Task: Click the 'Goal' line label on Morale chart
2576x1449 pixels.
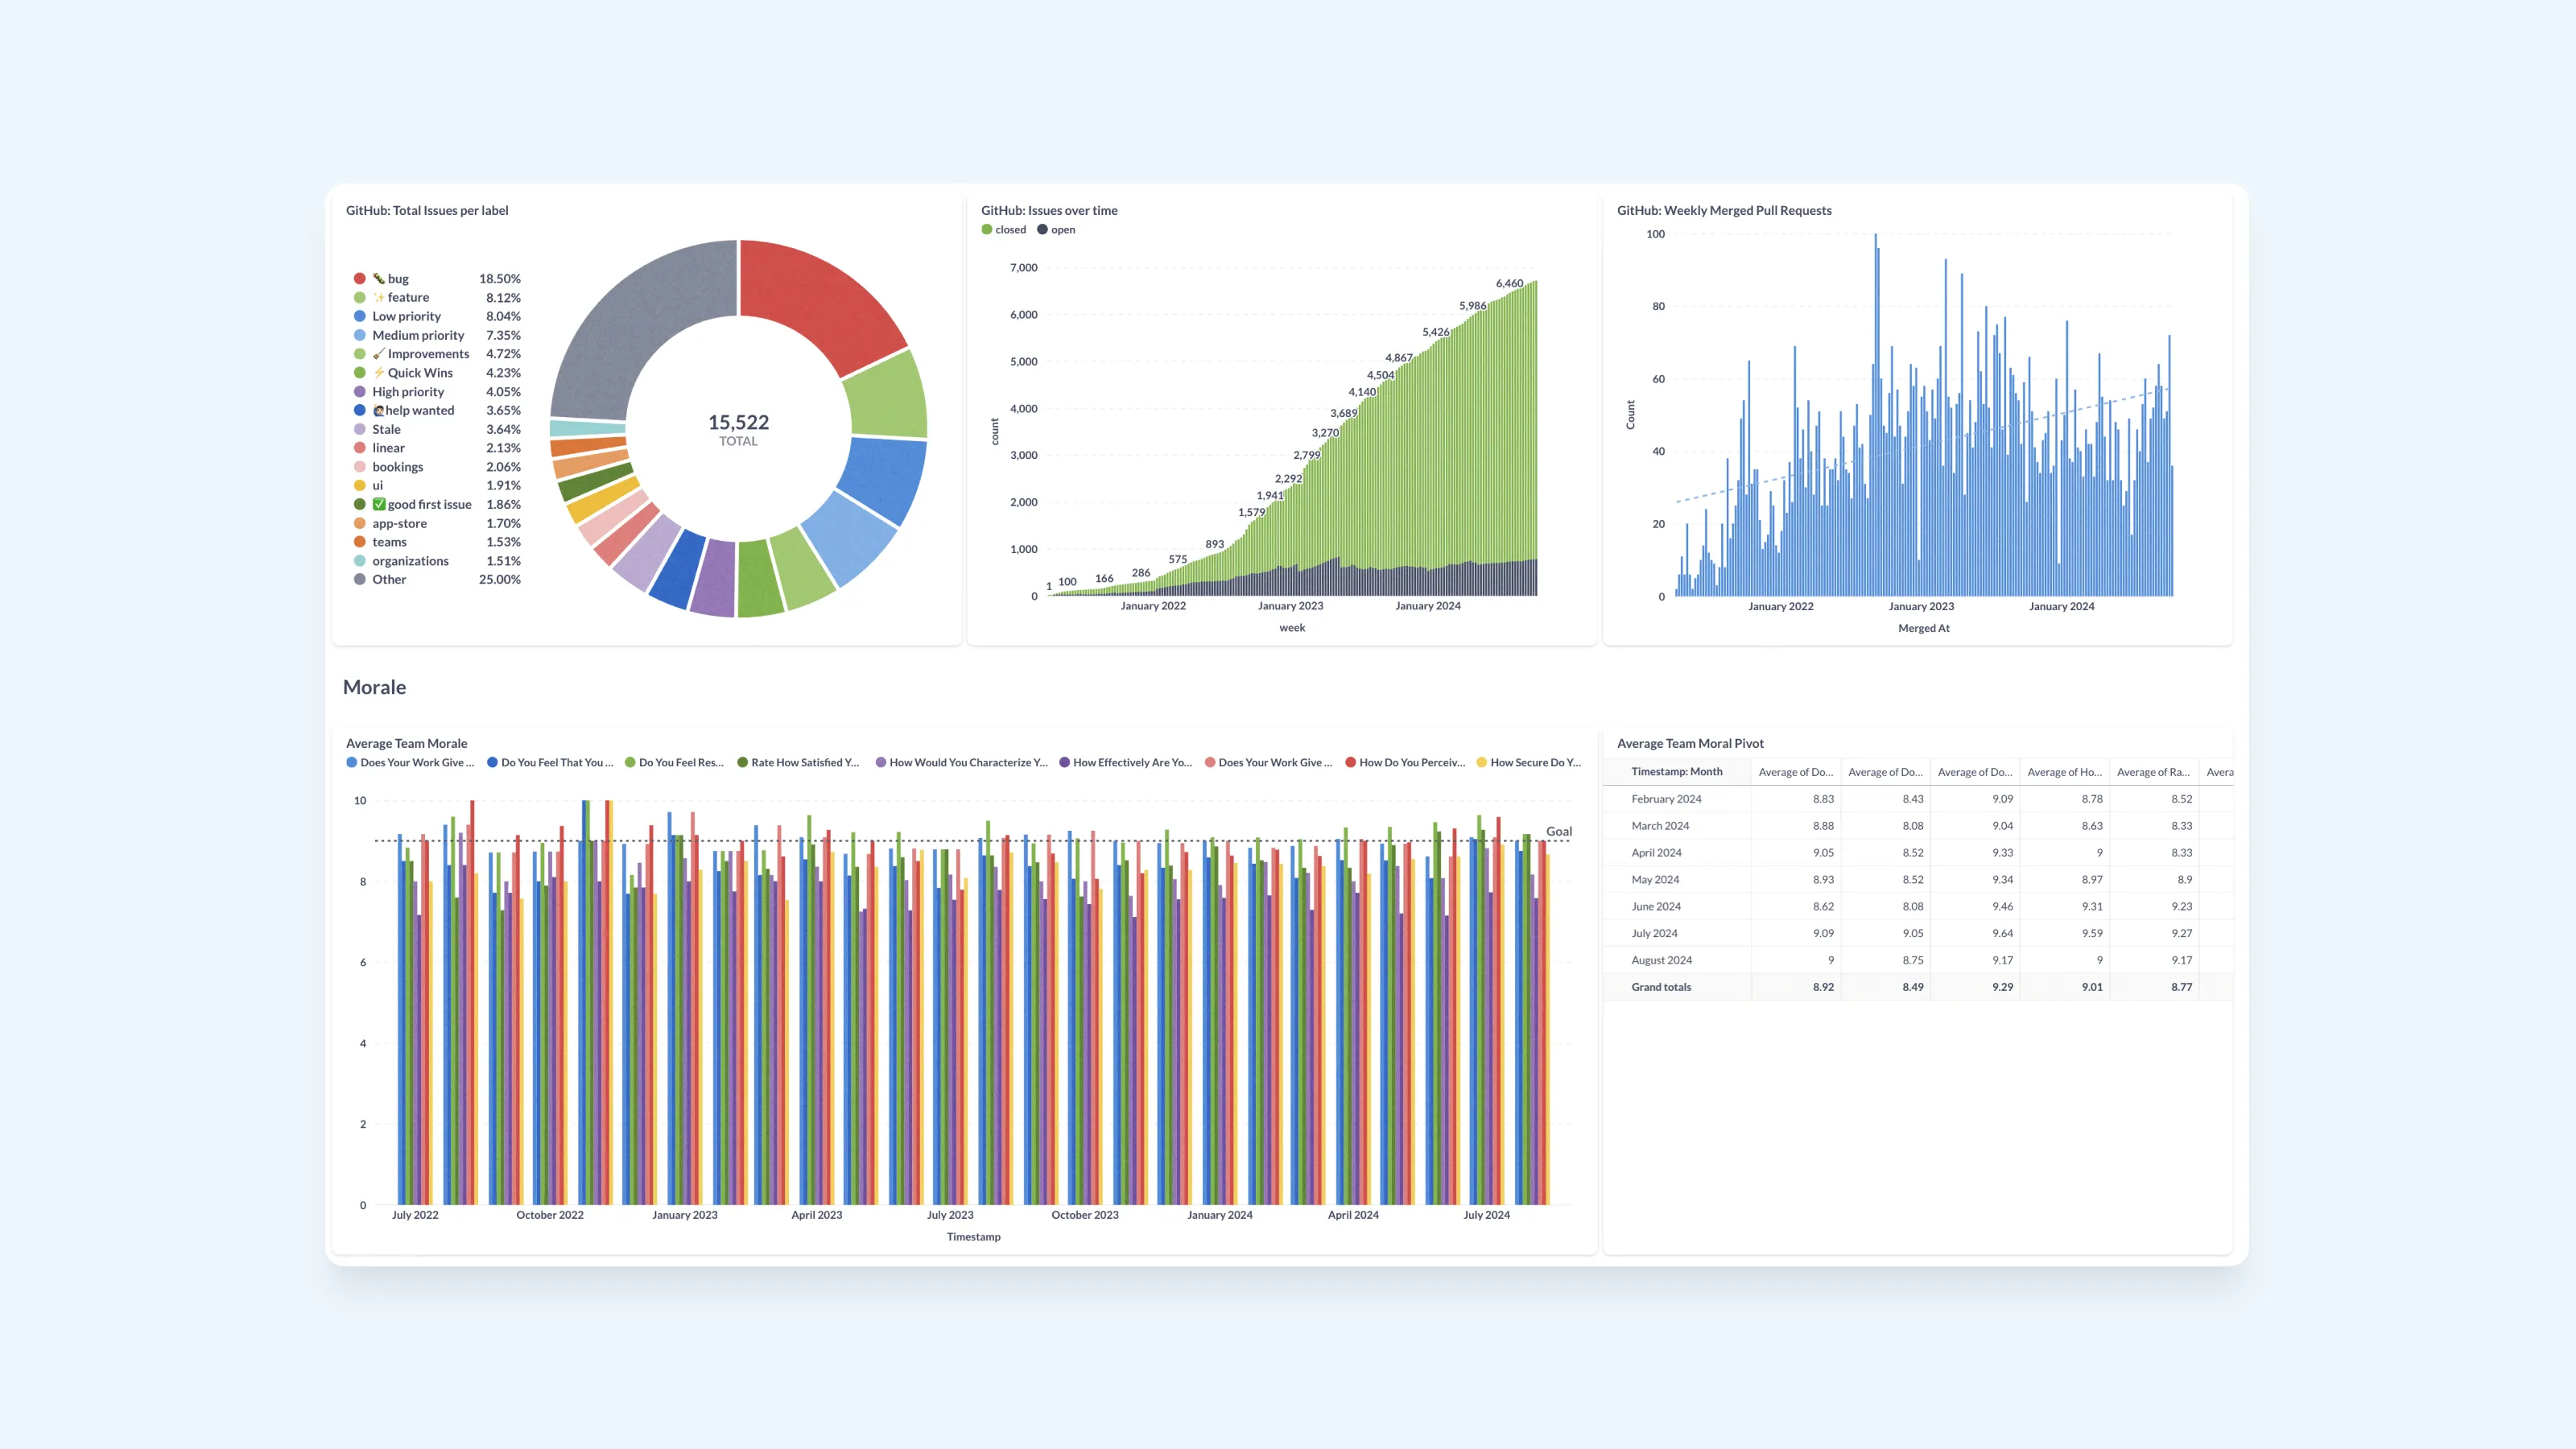Action: click(x=1559, y=831)
